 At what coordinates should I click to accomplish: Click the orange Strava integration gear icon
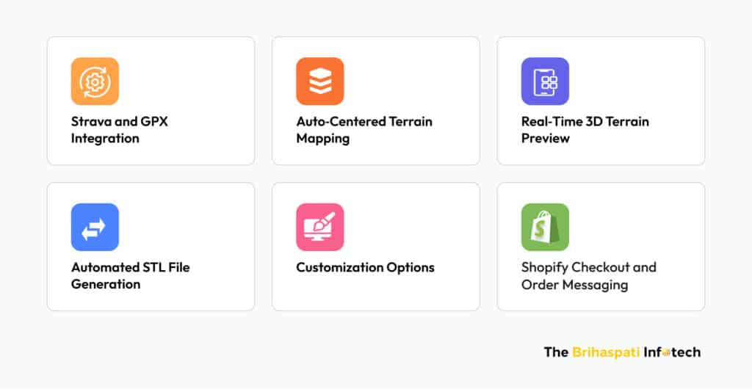tap(95, 81)
